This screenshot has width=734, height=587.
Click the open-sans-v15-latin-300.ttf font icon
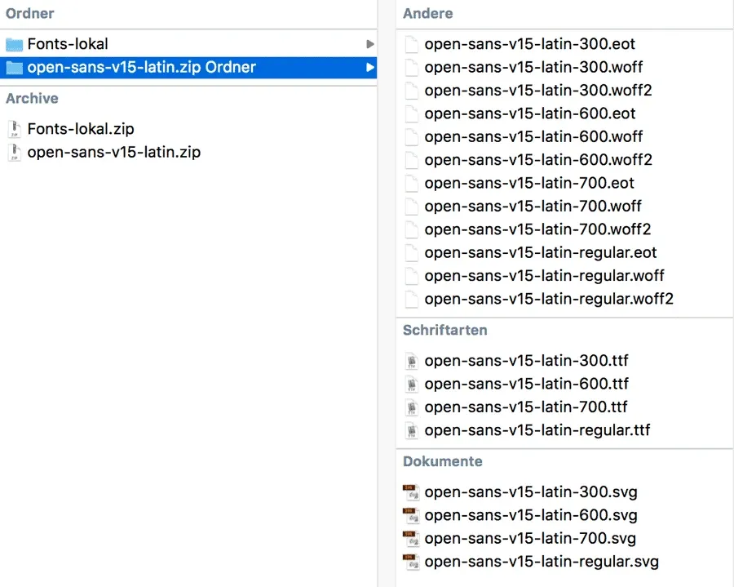point(412,361)
